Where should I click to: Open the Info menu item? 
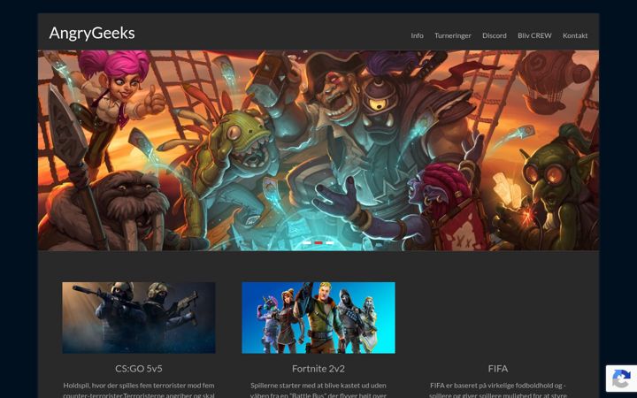click(417, 35)
